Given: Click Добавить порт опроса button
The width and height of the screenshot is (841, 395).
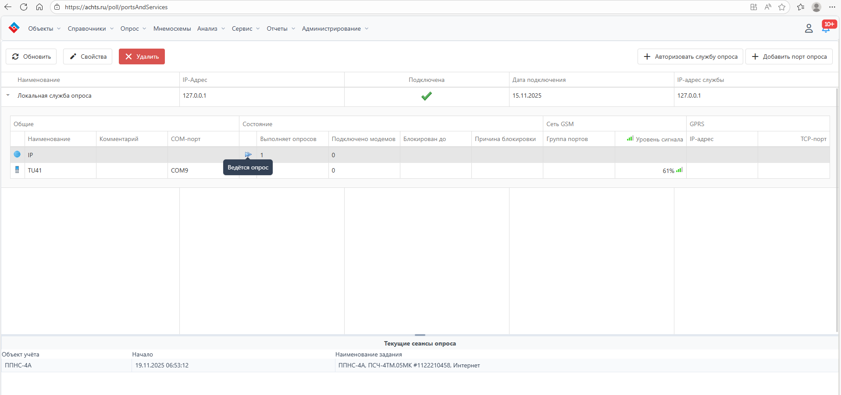Looking at the screenshot, I should [789, 56].
